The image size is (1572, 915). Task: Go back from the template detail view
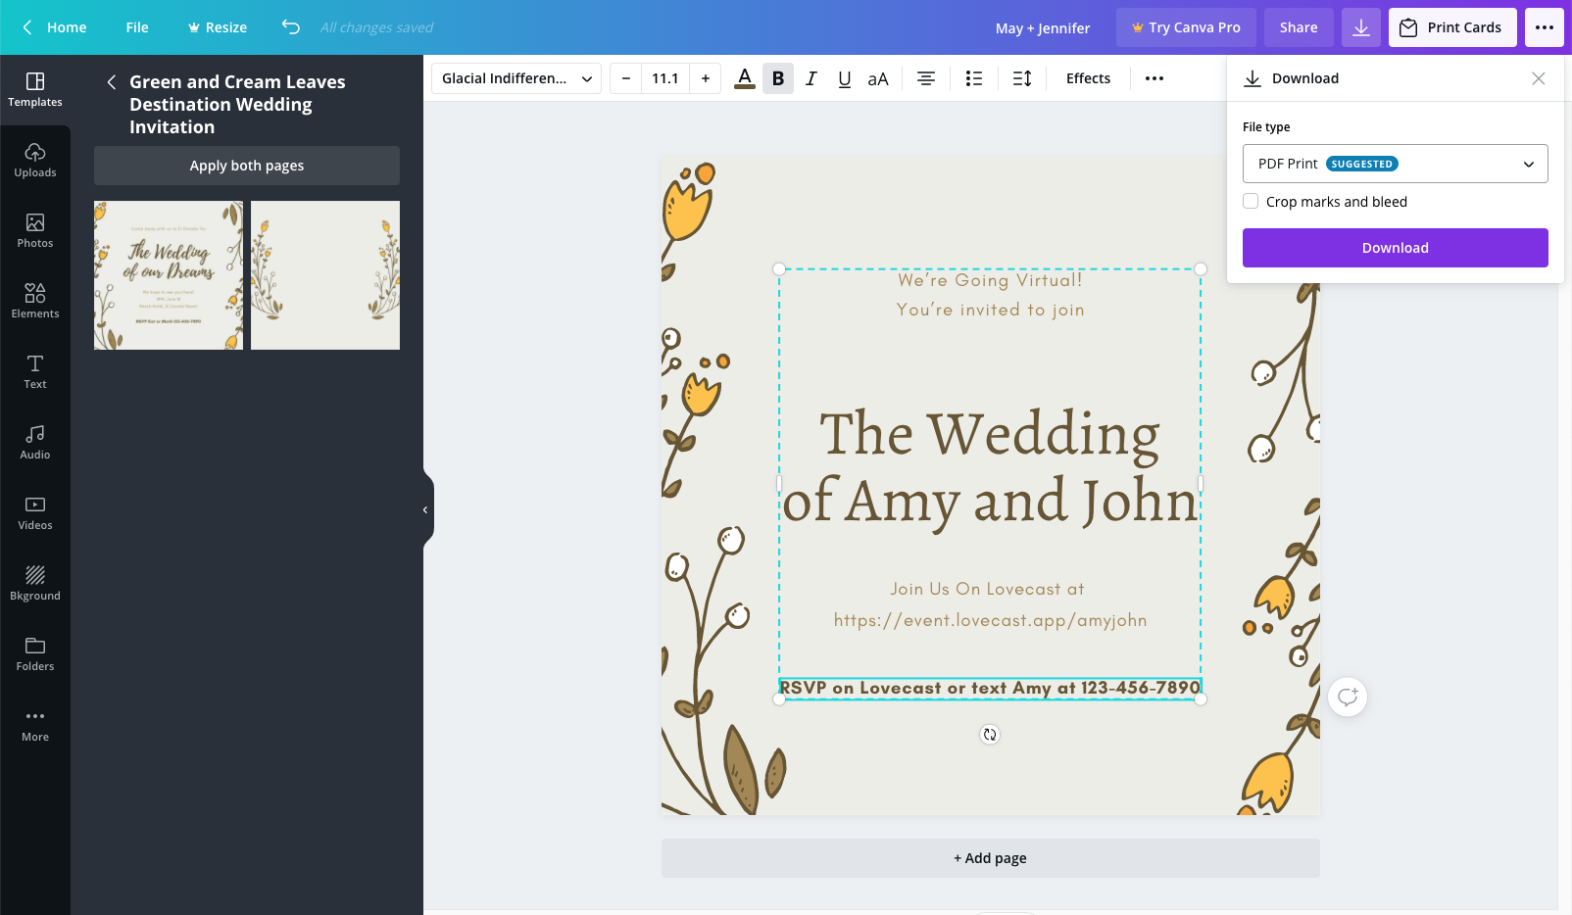point(111,82)
